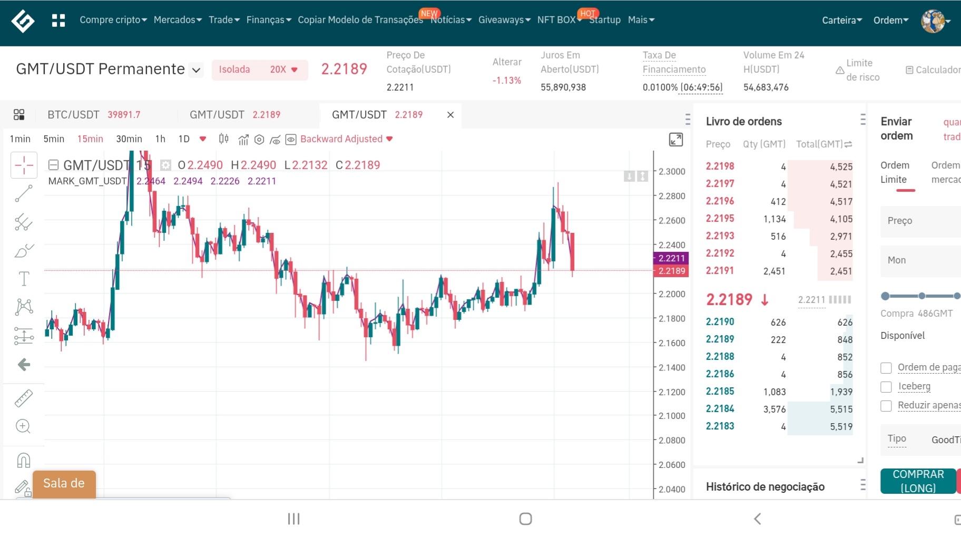
Task: Select the brush drawing tool
Action: pos(24,250)
